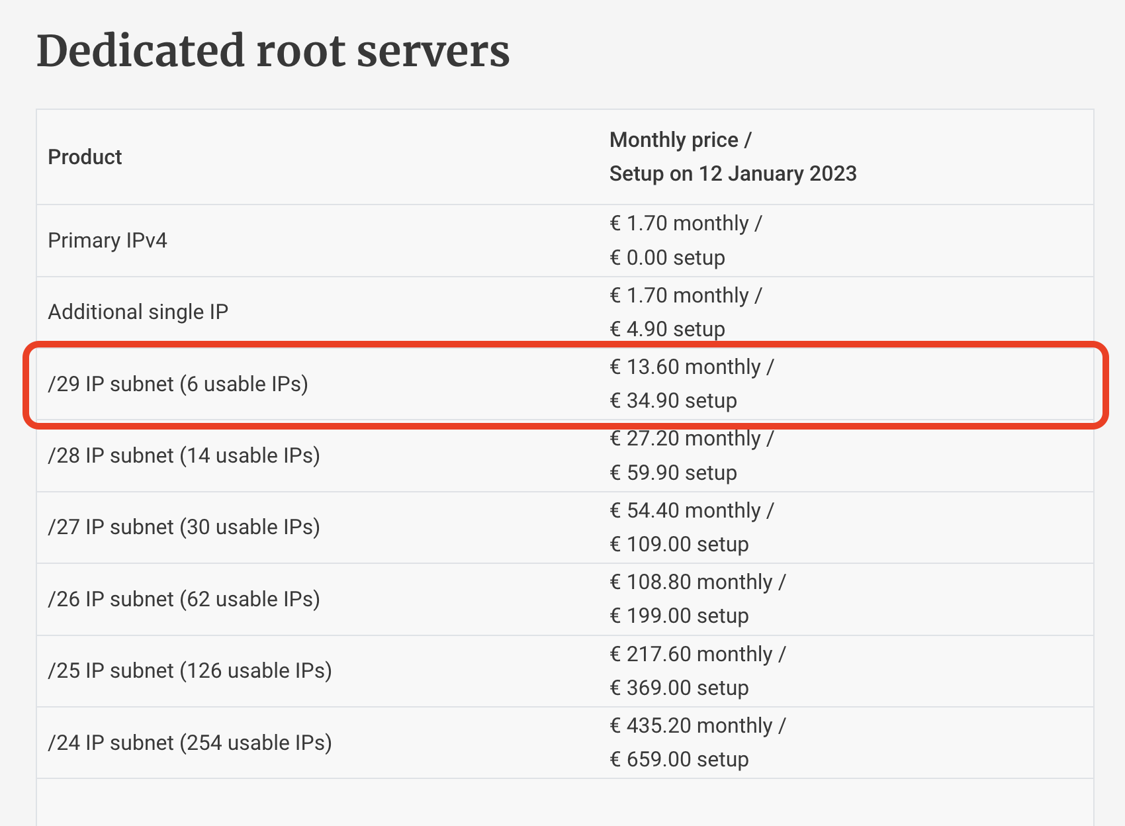Click the '€ 199.00 setup' price
The height and width of the screenshot is (826, 1125).
(x=679, y=616)
